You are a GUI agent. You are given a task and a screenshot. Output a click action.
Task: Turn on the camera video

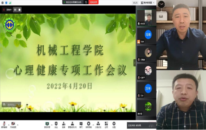(13, 125)
